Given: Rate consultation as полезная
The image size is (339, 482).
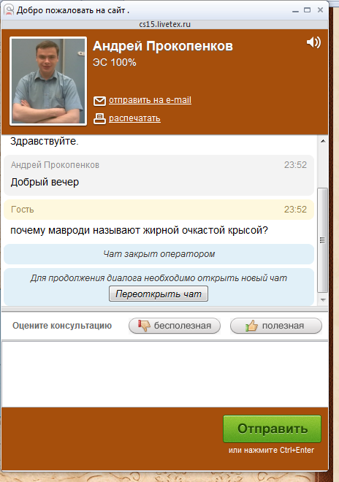Looking at the screenshot, I should (x=276, y=326).
